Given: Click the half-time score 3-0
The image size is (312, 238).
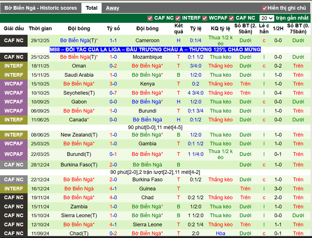Looking at the screenshot, I should (x=278, y=189).
